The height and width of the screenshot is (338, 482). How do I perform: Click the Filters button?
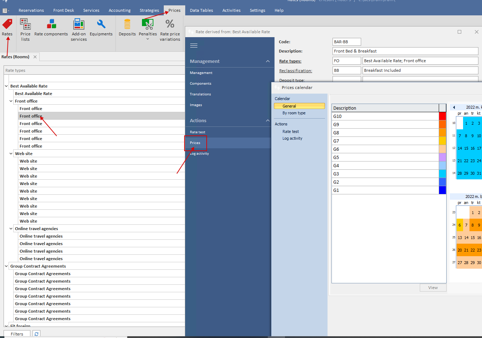click(17, 334)
